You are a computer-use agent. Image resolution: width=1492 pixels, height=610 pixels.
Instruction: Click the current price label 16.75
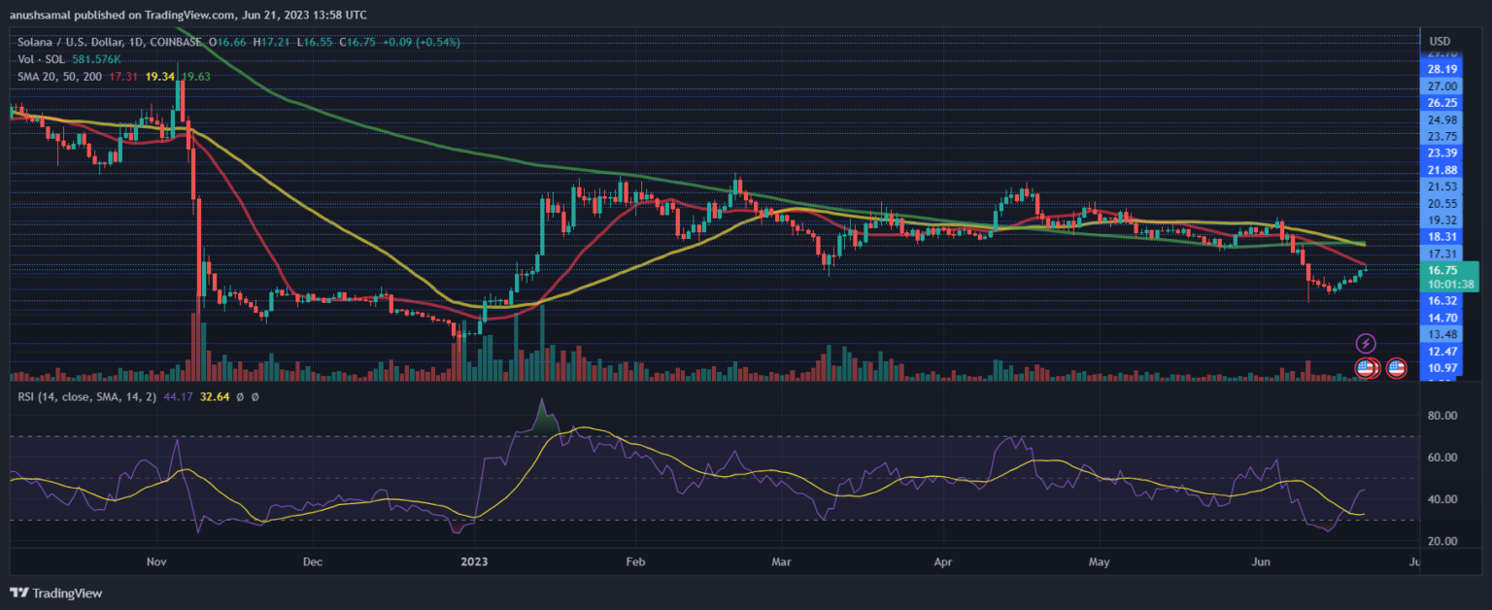pos(1442,270)
